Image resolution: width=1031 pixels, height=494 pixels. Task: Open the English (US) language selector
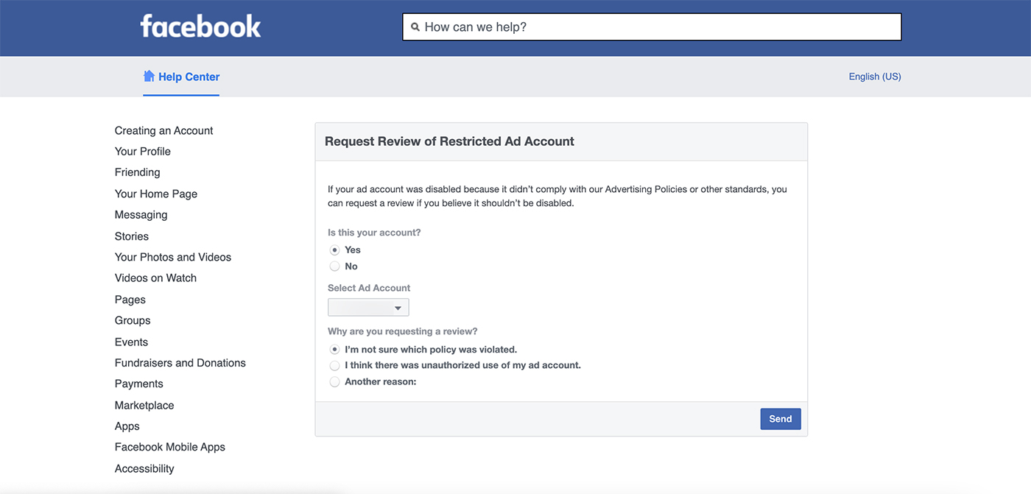874,77
